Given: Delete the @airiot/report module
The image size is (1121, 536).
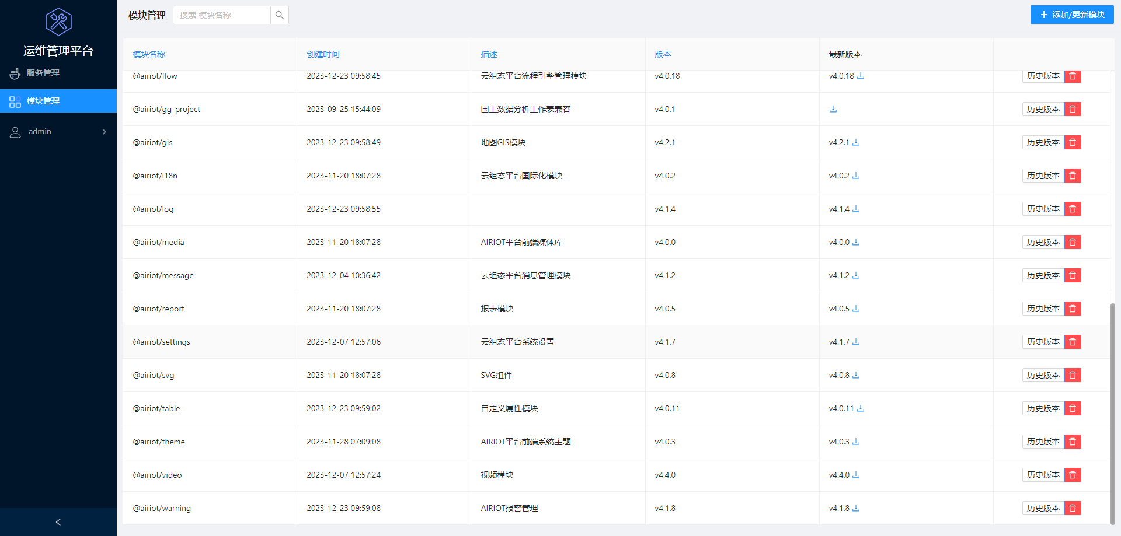Looking at the screenshot, I should [1073, 309].
